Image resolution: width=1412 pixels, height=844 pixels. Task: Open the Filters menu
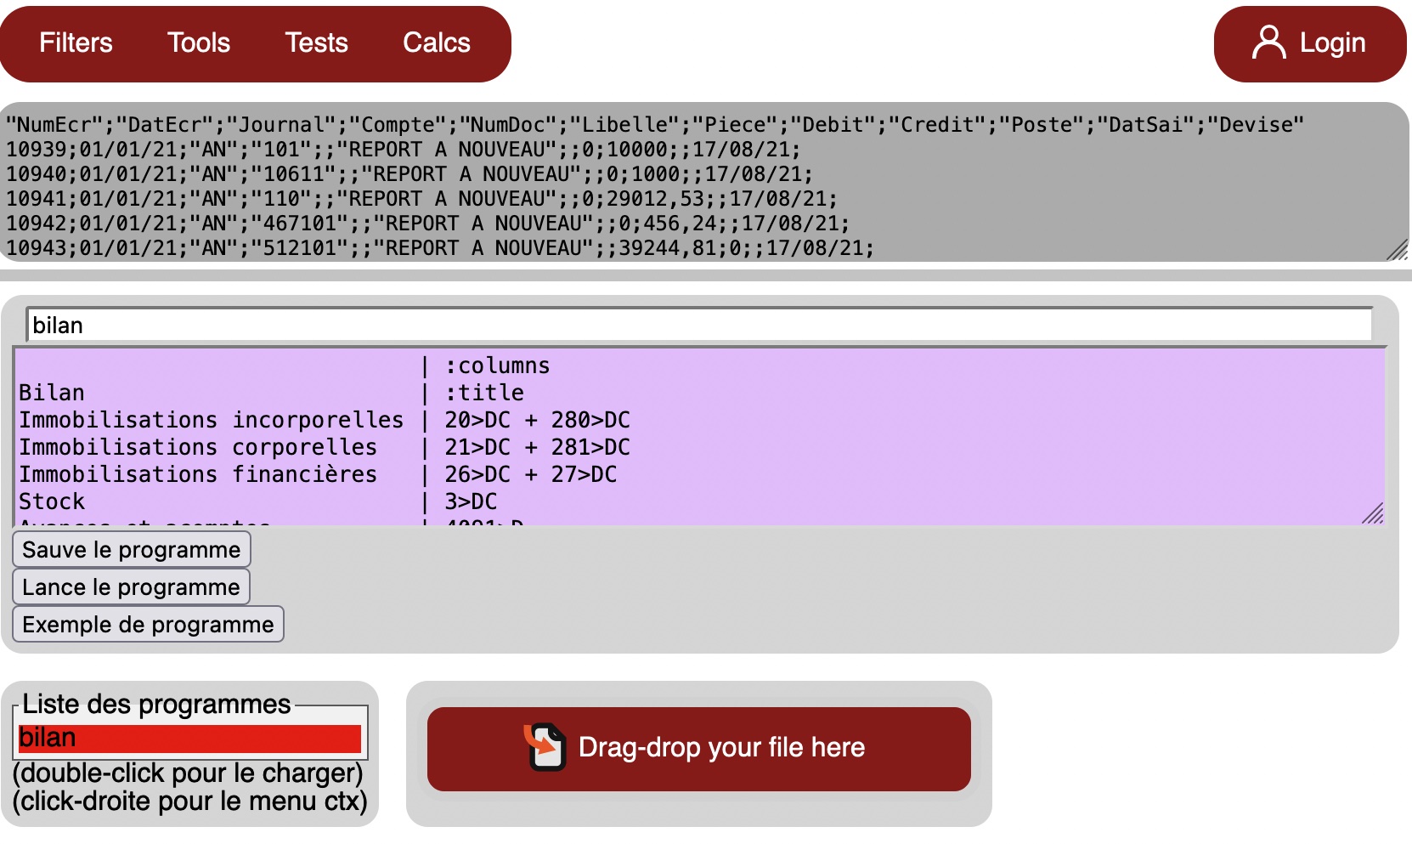click(76, 42)
